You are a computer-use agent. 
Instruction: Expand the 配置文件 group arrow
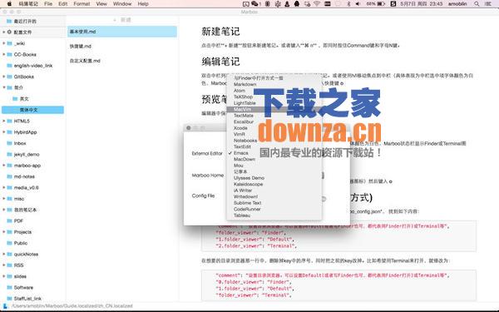pyautogui.click(x=4, y=32)
